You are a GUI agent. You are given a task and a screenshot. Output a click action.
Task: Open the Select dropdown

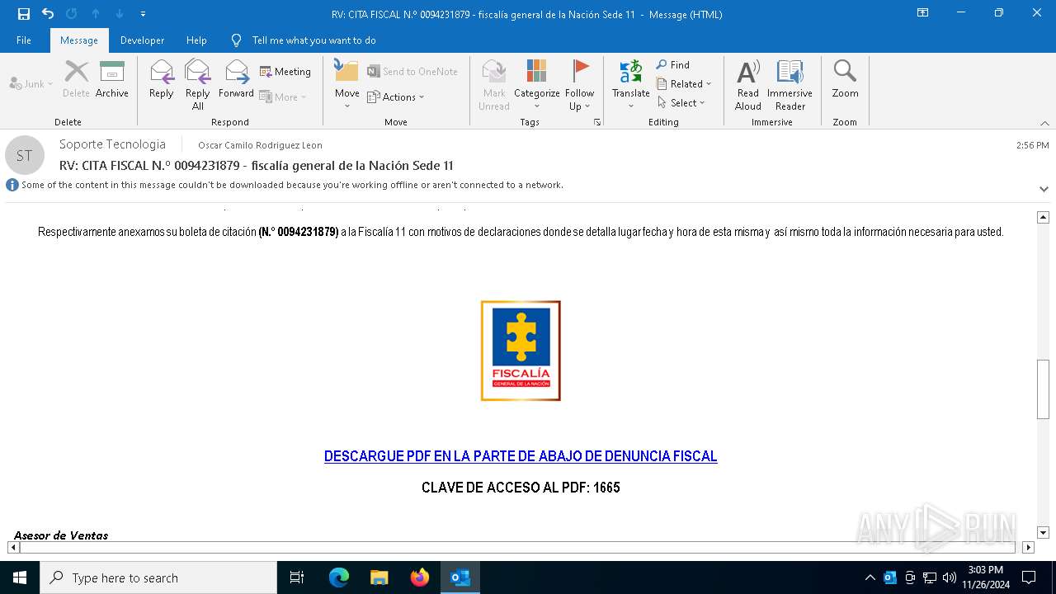681,102
